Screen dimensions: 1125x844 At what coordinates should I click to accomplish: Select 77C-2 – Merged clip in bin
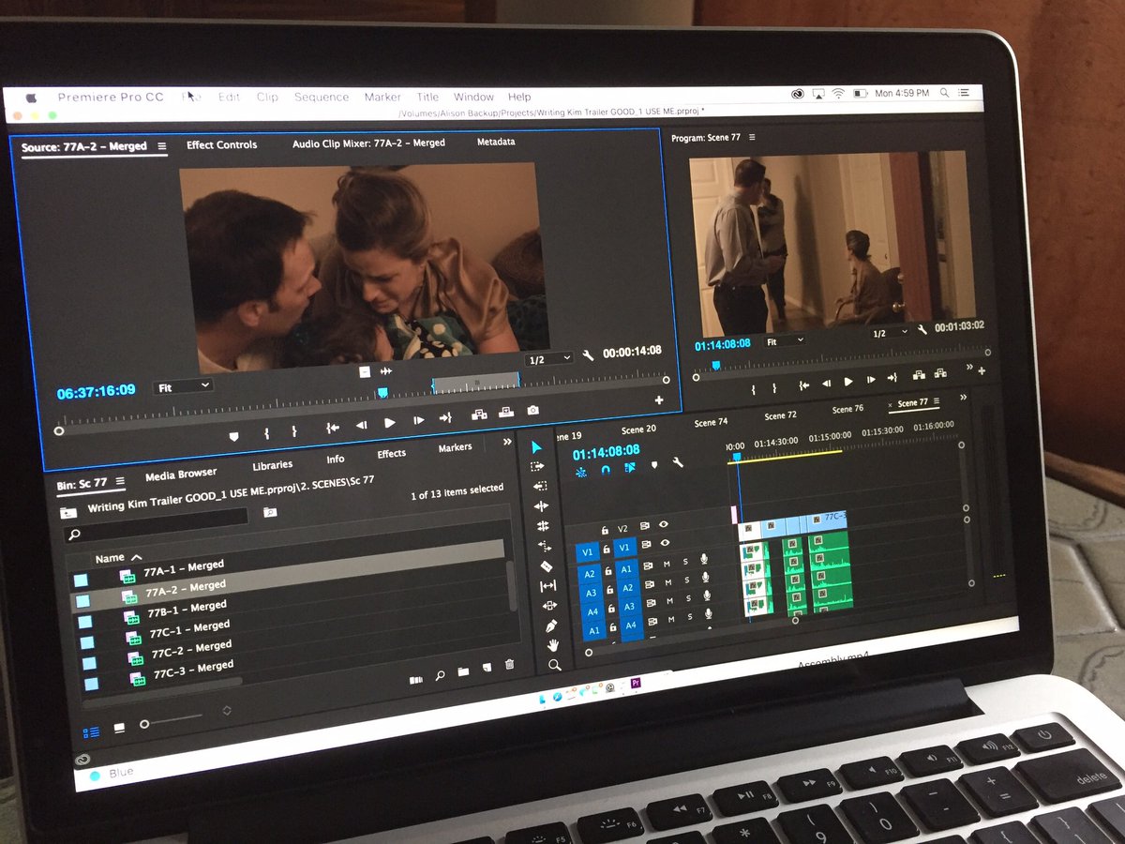tap(194, 649)
